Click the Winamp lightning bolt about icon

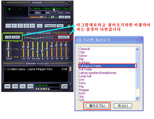[69, 26]
